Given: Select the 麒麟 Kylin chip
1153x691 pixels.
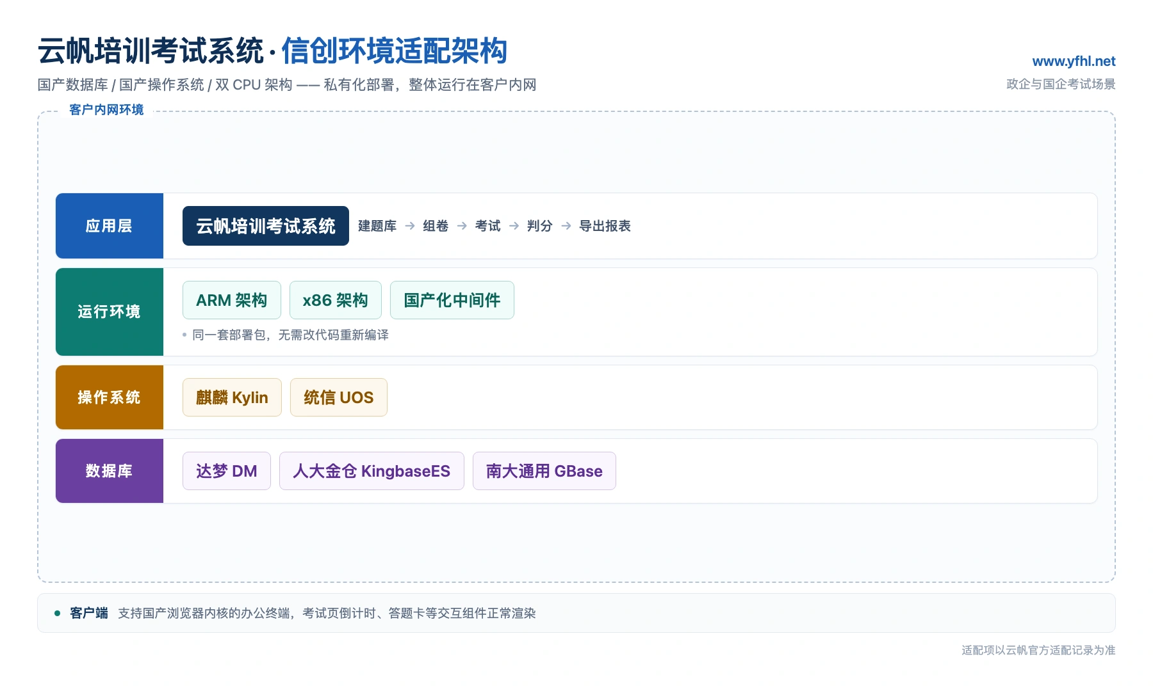Looking at the screenshot, I should pos(232,397).
